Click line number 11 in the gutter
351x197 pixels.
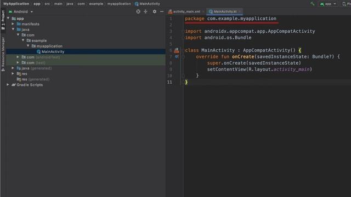coord(169,82)
